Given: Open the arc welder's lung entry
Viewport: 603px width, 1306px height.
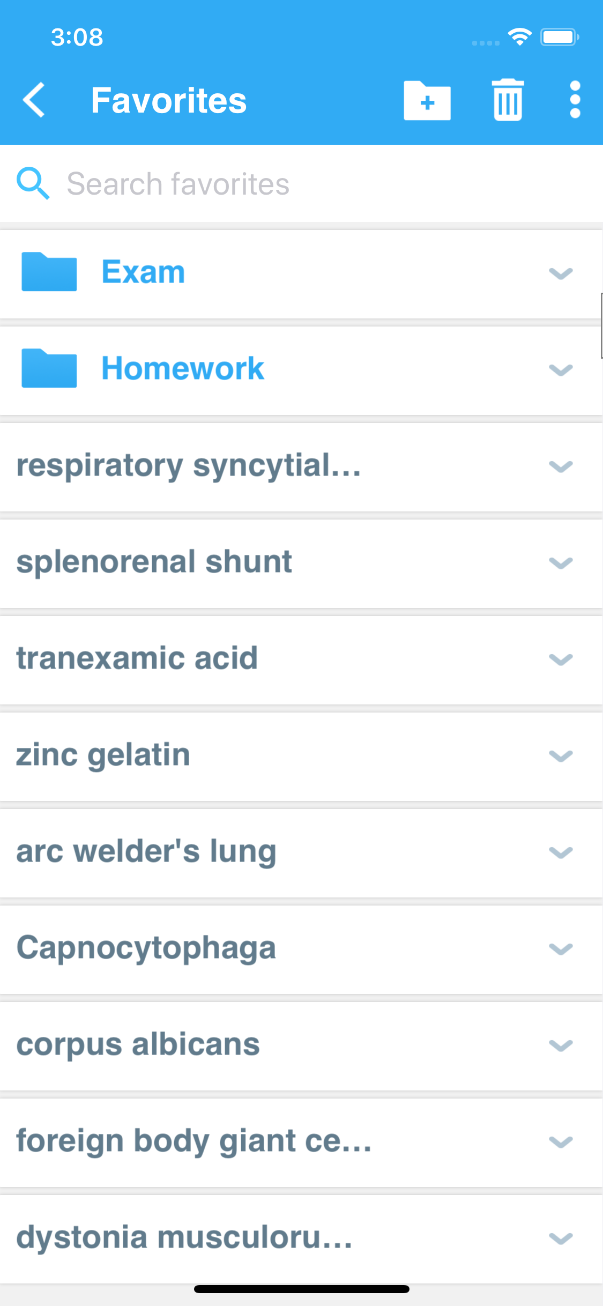Looking at the screenshot, I should (146, 851).
